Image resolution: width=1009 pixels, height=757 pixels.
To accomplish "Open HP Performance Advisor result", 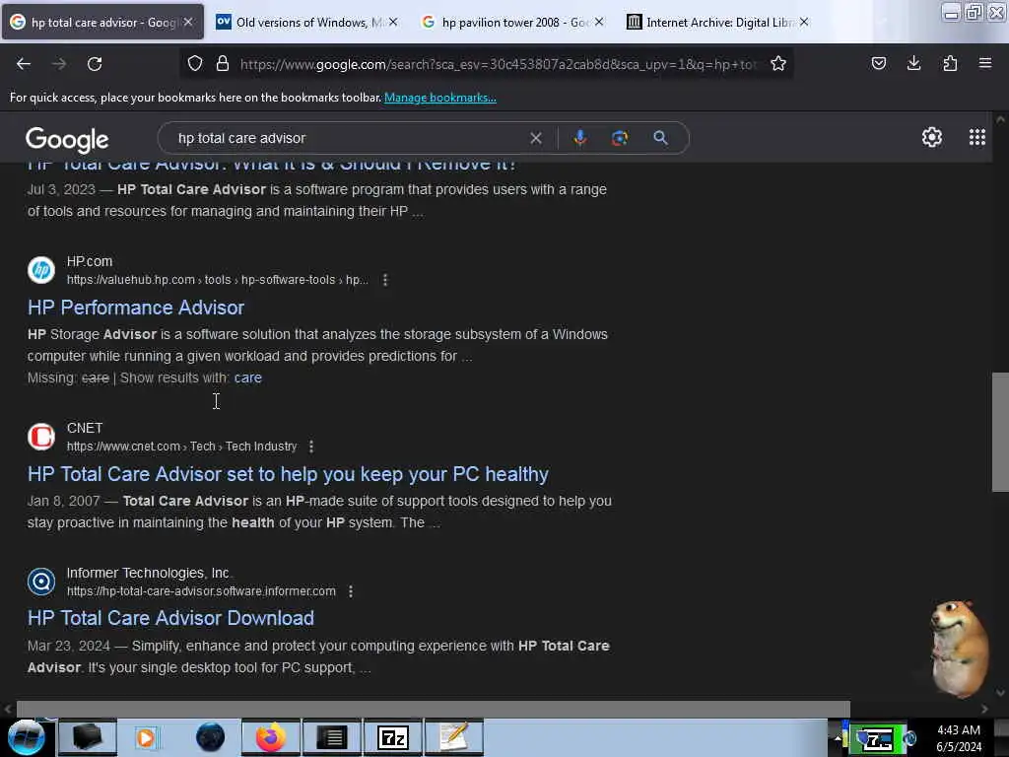I will (136, 308).
